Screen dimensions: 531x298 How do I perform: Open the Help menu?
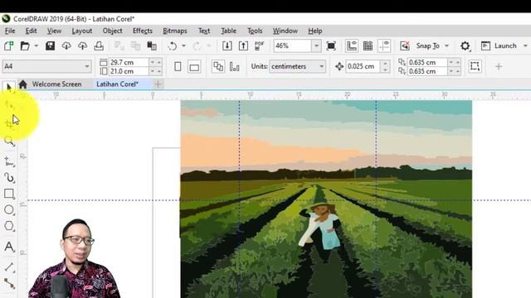click(315, 31)
